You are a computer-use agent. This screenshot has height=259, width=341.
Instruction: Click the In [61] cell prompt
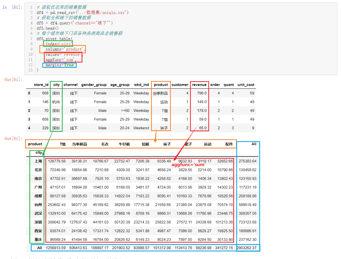click(x=13, y=7)
